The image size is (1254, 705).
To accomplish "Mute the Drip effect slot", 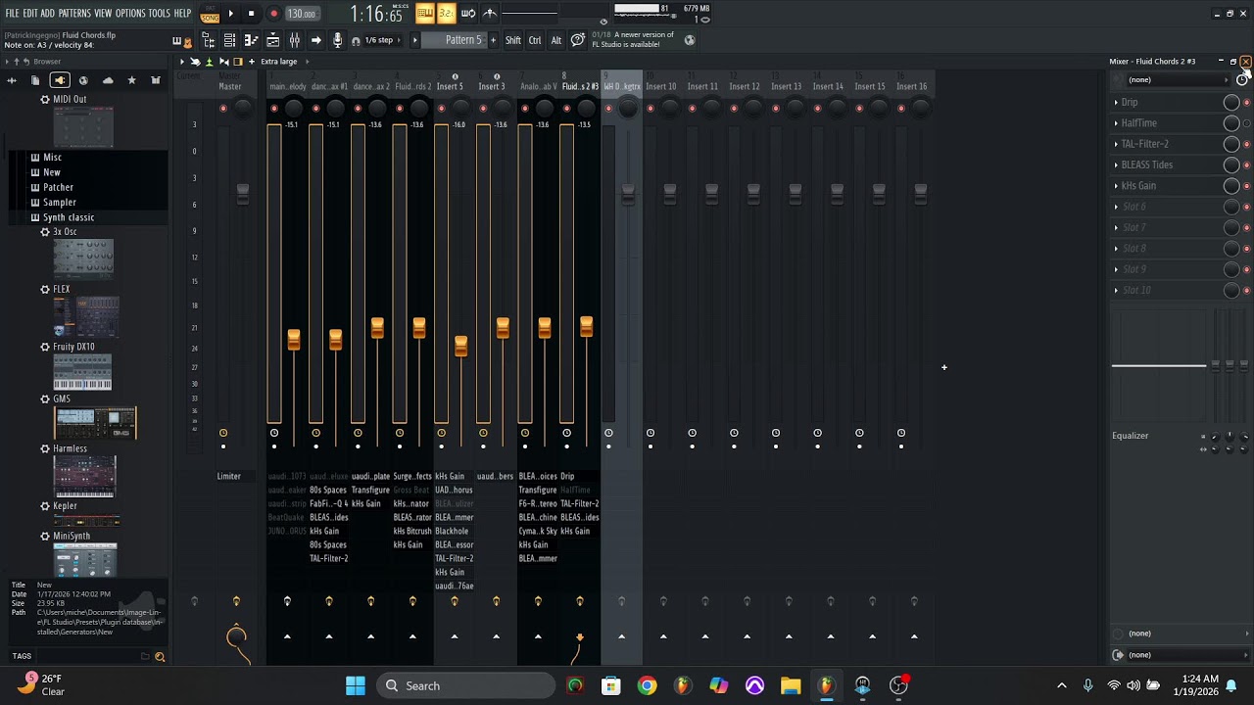I will coord(1246,102).
